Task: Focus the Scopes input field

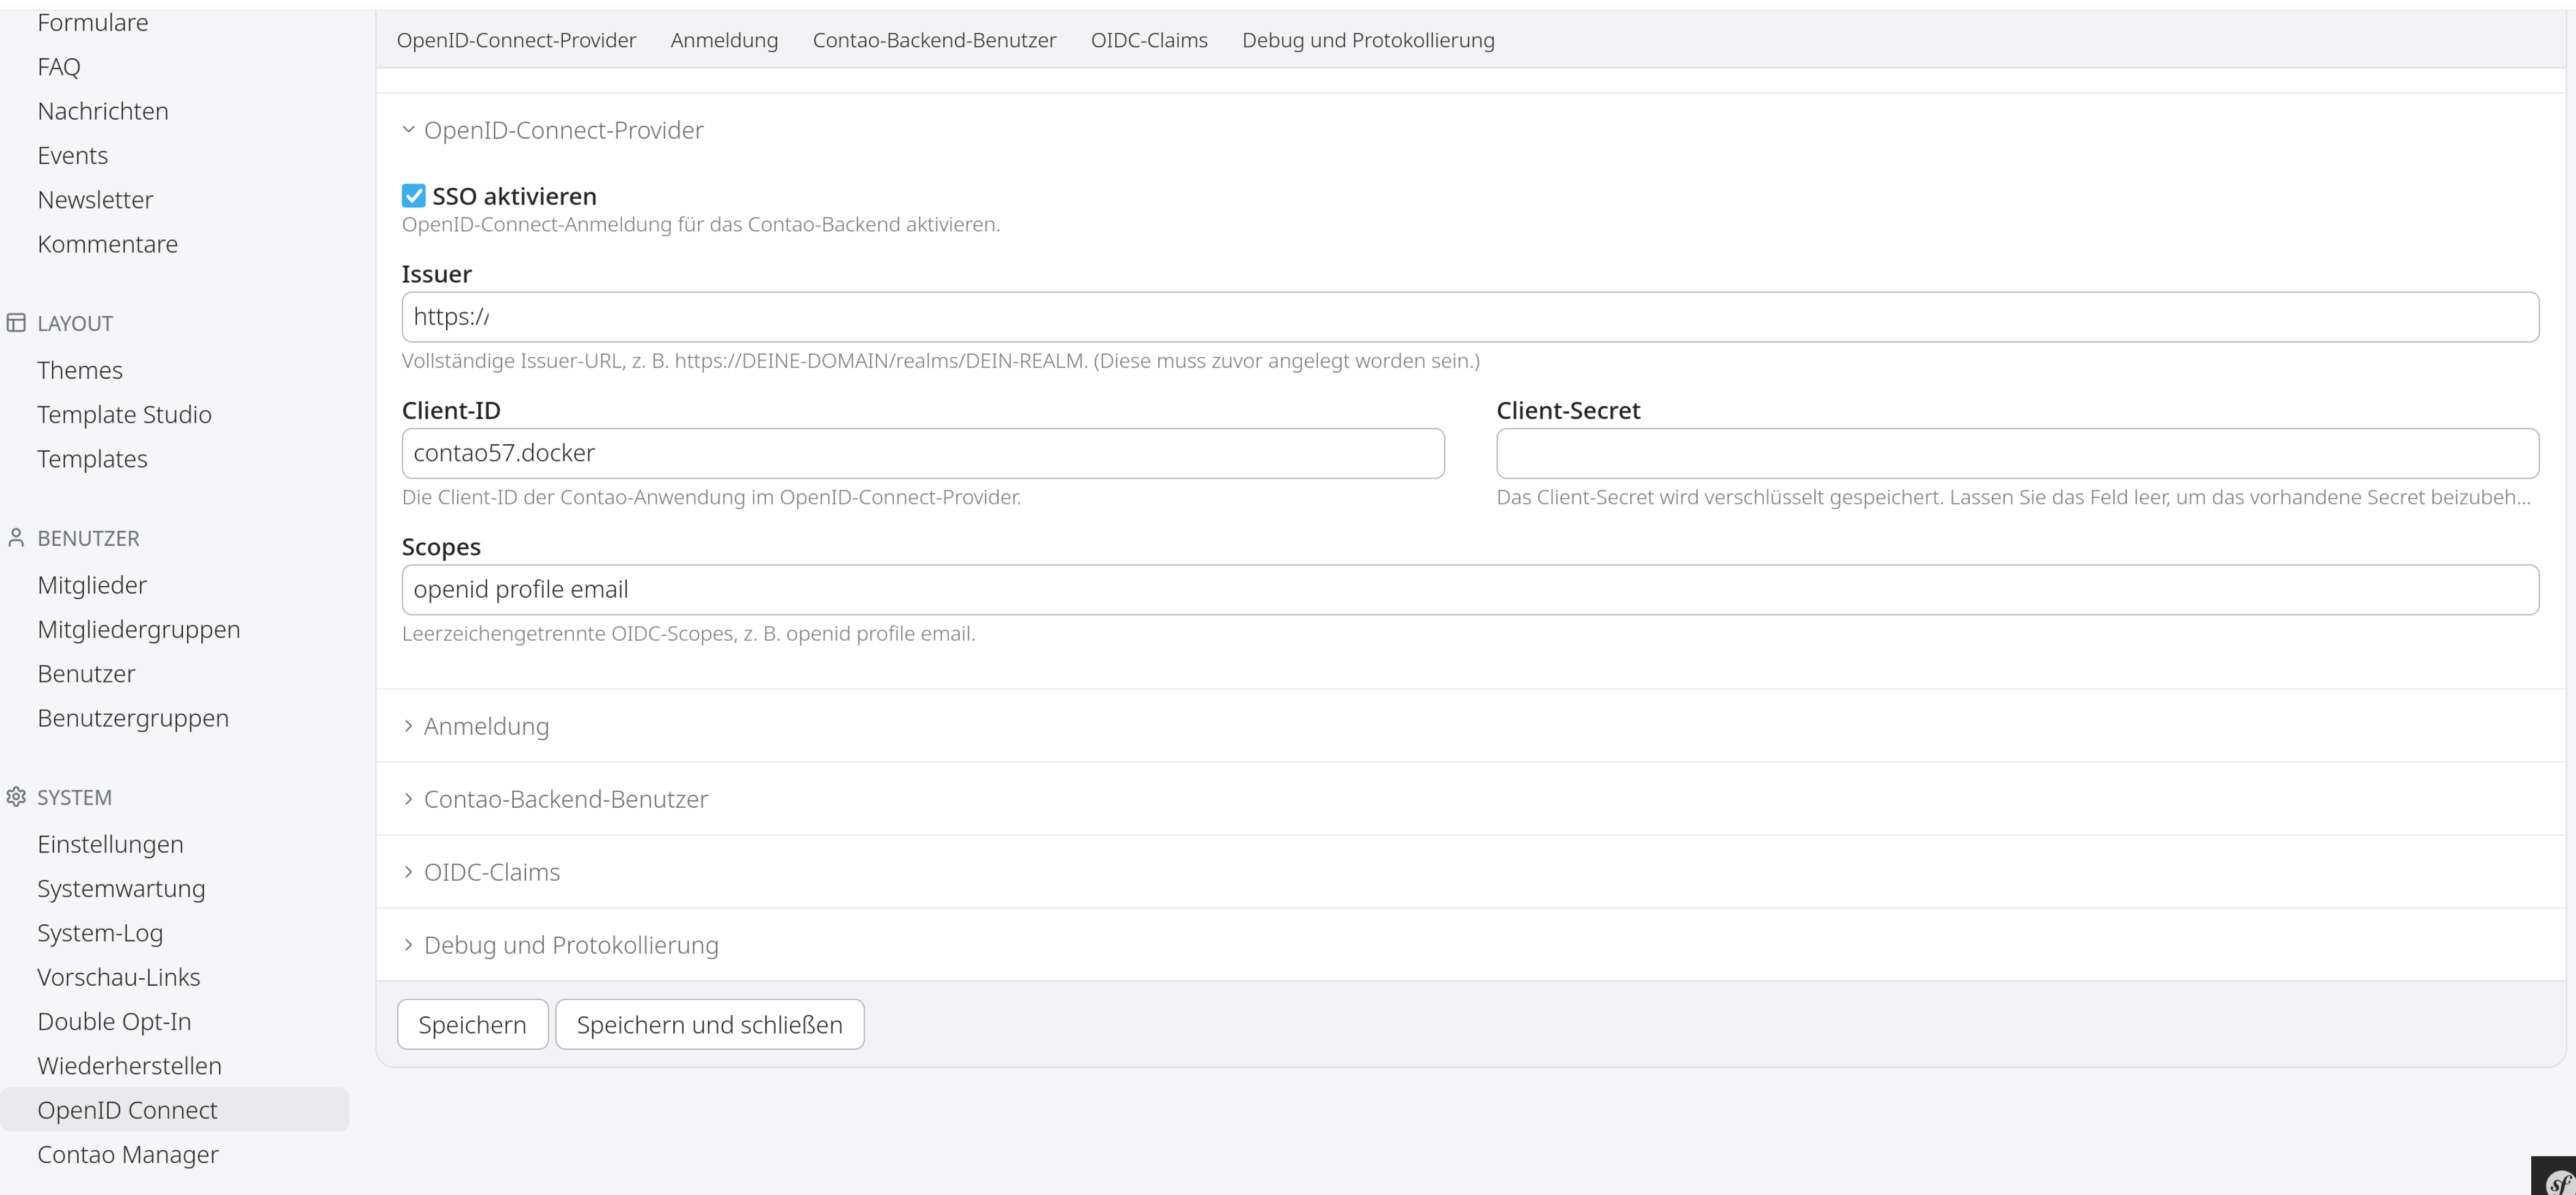Action: point(1470,590)
